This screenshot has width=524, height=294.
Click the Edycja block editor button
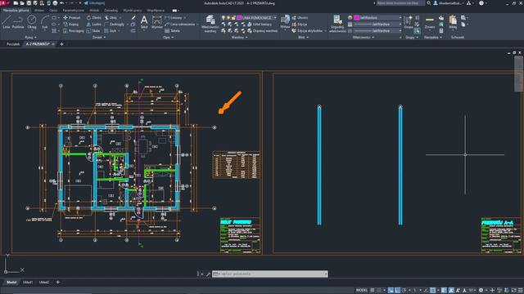click(x=300, y=24)
